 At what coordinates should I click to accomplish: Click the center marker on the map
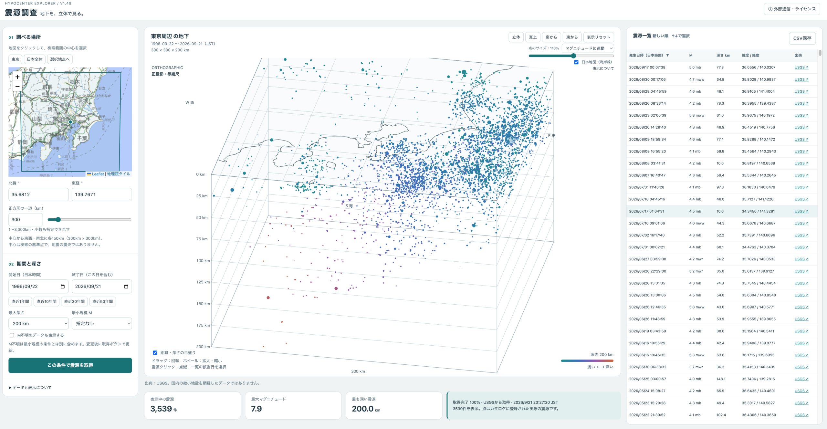point(70,122)
